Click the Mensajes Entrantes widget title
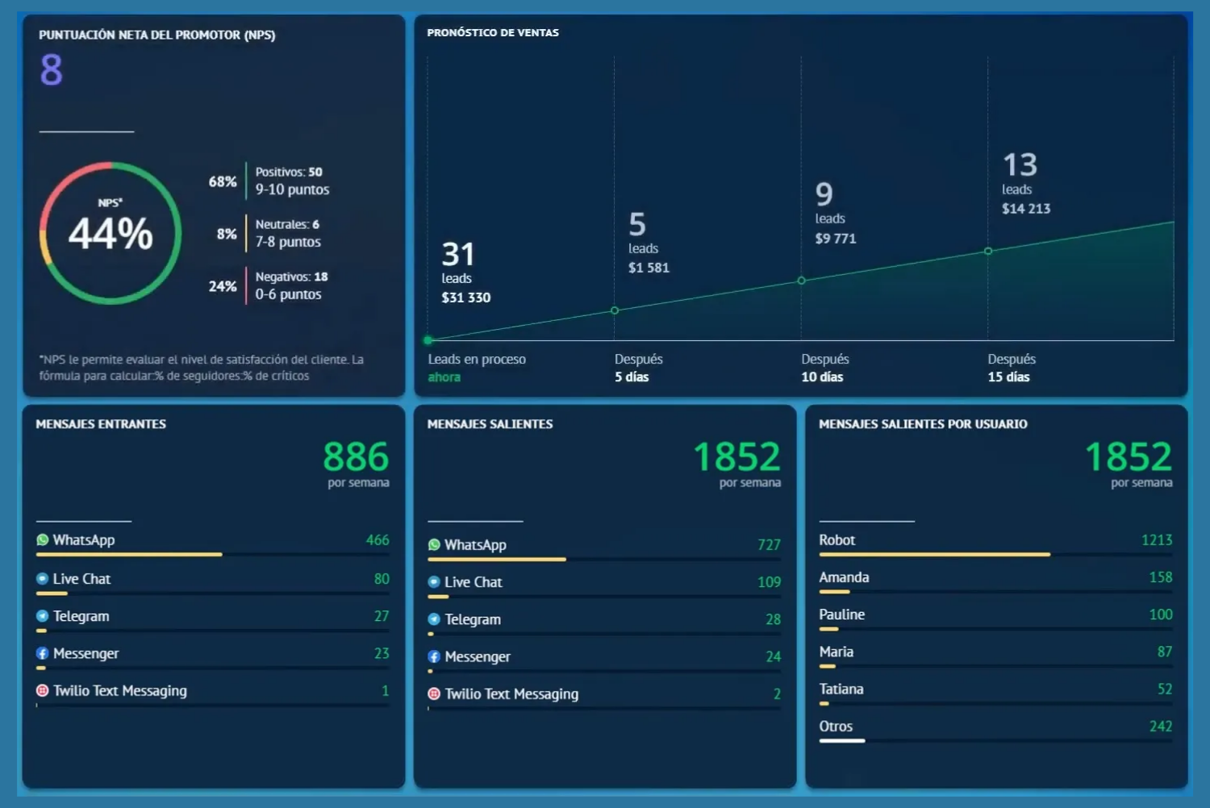The width and height of the screenshot is (1210, 808). (101, 424)
